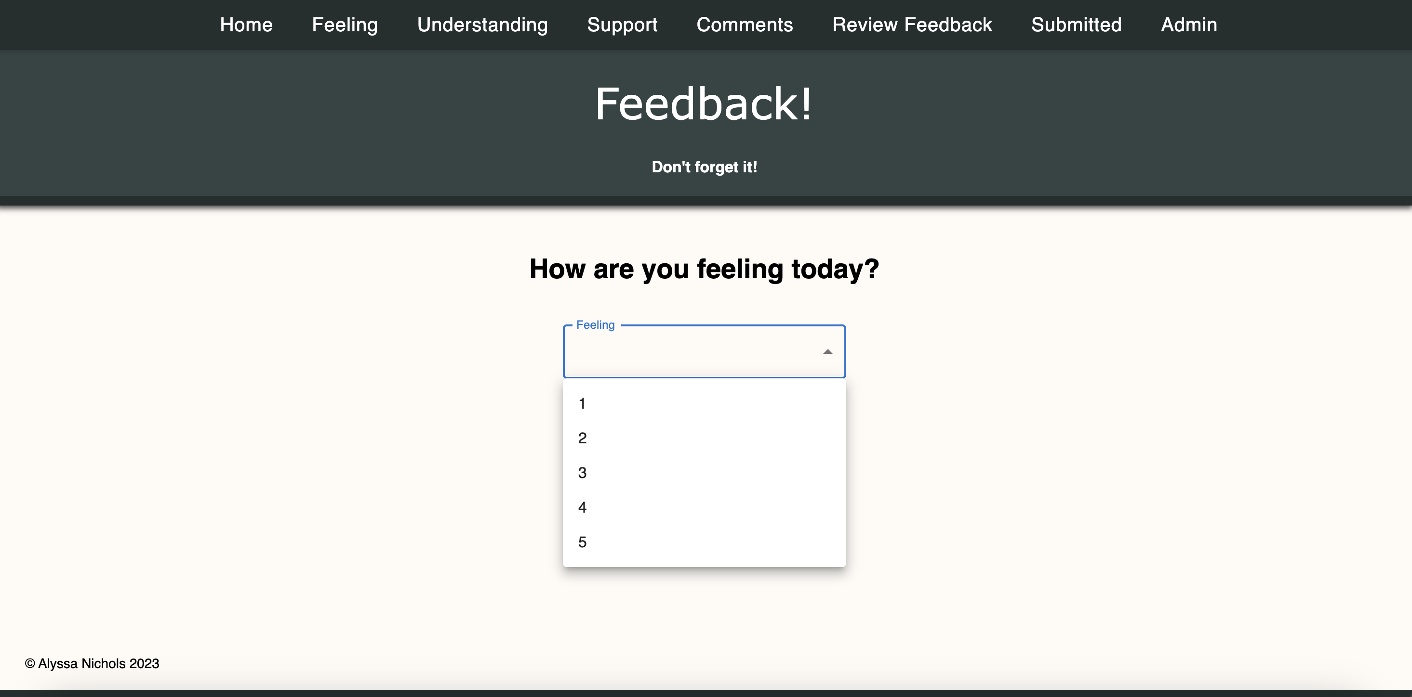
Task: Select feeling value 4
Action: [x=705, y=507]
